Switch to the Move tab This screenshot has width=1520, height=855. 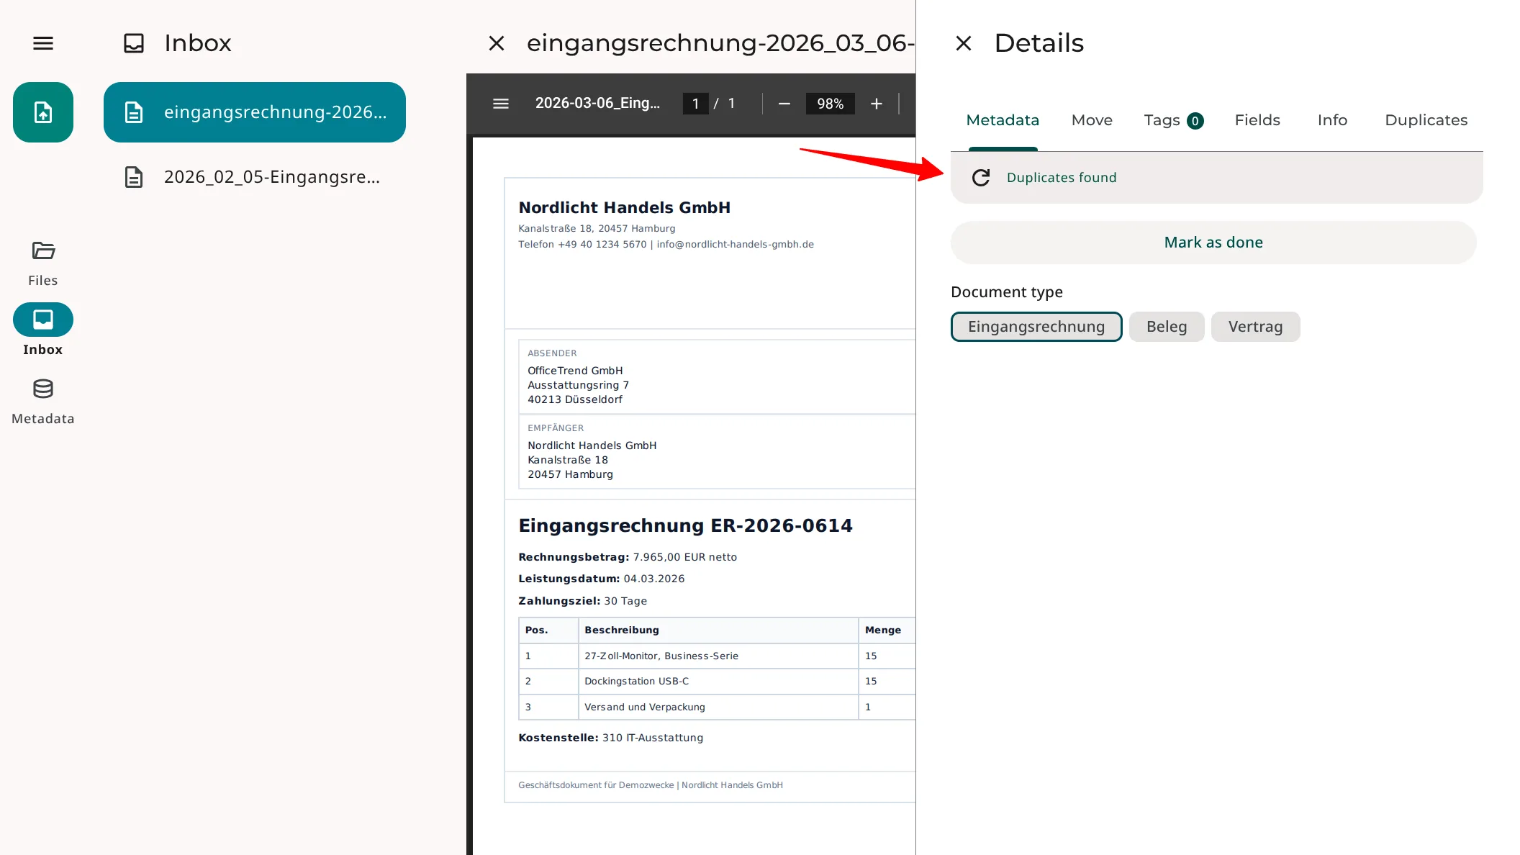1092,120
